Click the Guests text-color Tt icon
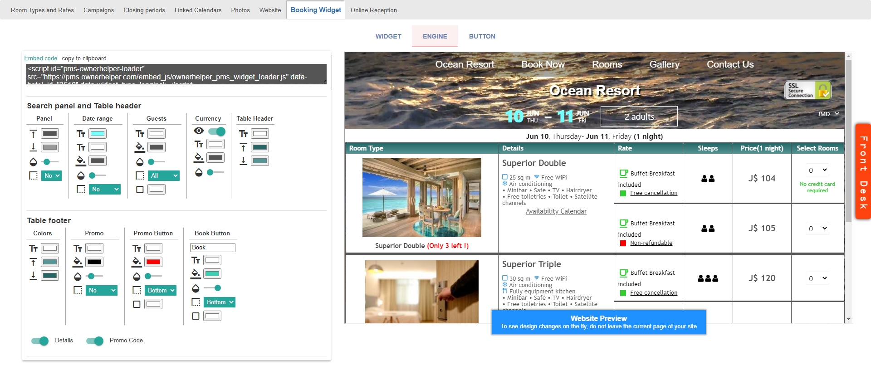Viewport: 871px width, 370px height. [140, 134]
